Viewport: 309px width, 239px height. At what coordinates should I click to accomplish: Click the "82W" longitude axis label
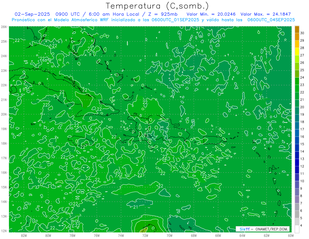coord(24,235)
